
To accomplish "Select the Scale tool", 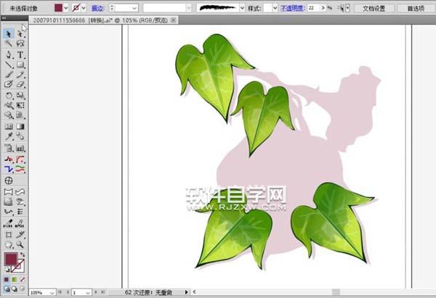I will (x=20, y=96).
